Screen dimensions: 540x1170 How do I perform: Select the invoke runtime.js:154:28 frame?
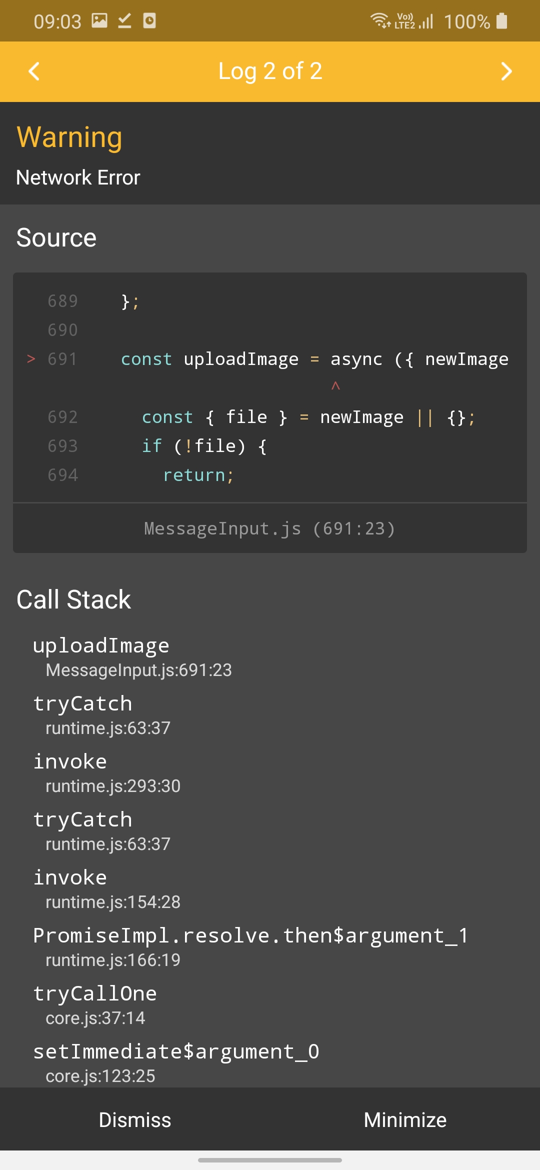coord(270,889)
